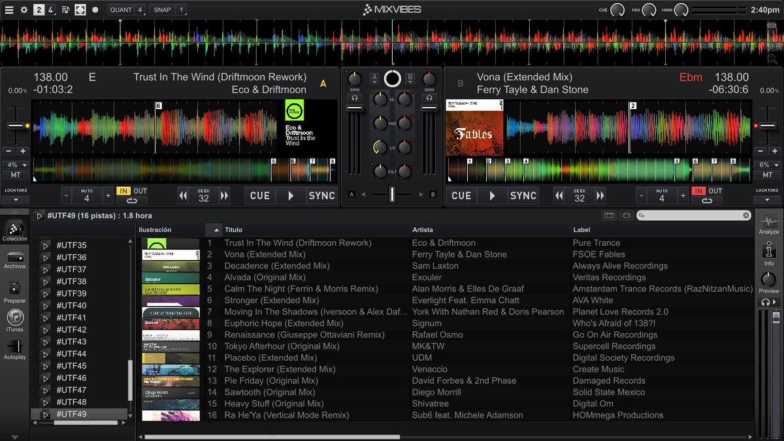This screenshot has width=784, height=441.
Task: Open deck A pitch range 4% dropdown
Action: click(16, 165)
